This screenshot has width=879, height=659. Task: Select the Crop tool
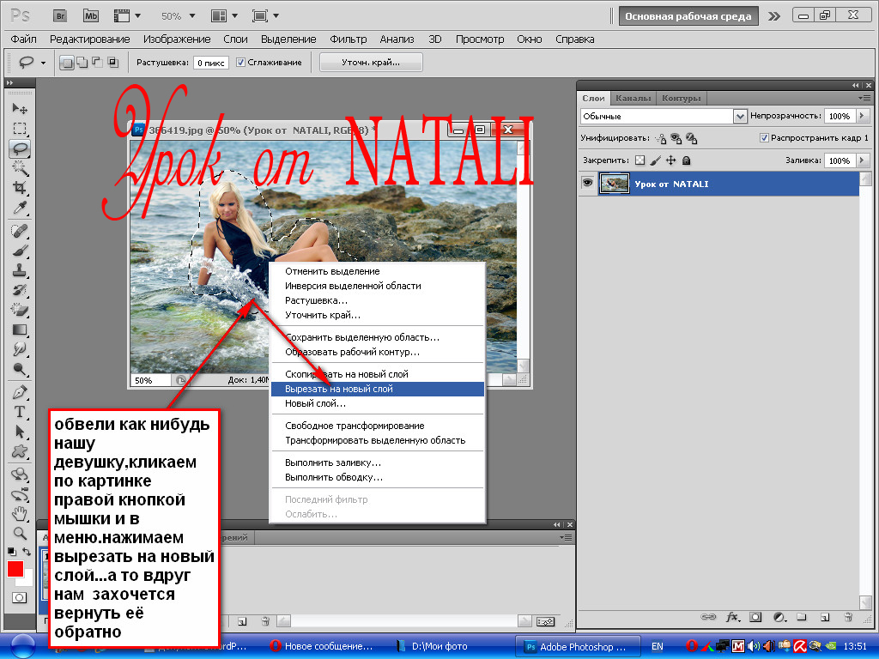pyautogui.click(x=19, y=187)
